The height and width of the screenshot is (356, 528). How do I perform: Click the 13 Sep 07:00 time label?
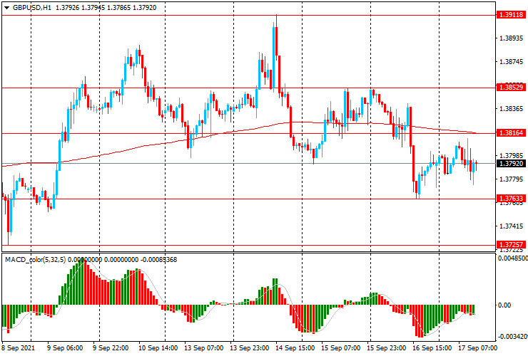pos(203,348)
